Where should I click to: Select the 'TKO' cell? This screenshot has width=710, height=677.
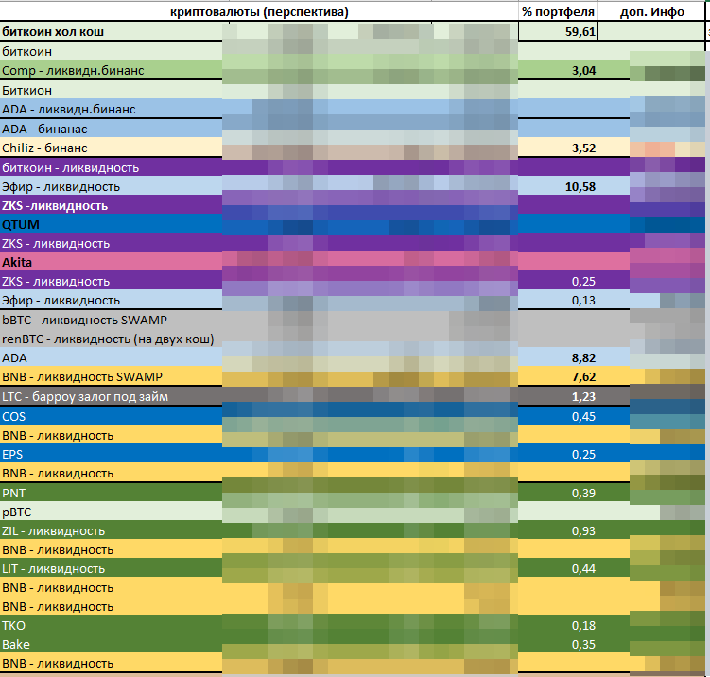click(x=13, y=625)
